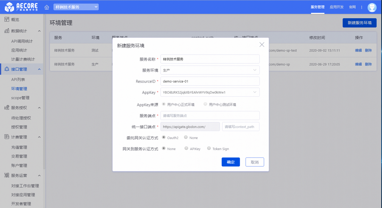The image size is (382, 208).
Task: Select 用户中心测试环境 radio button
Action: pyautogui.click(x=205, y=104)
